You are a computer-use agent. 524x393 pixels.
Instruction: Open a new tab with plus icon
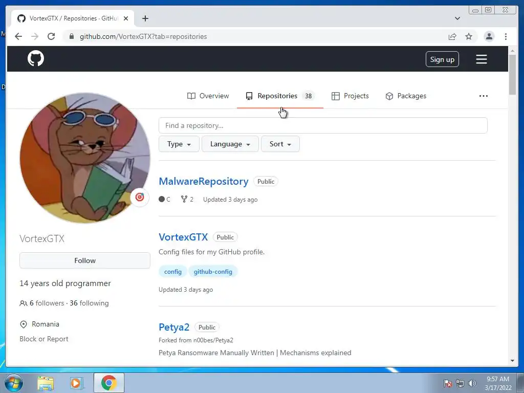(x=145, y=18)
